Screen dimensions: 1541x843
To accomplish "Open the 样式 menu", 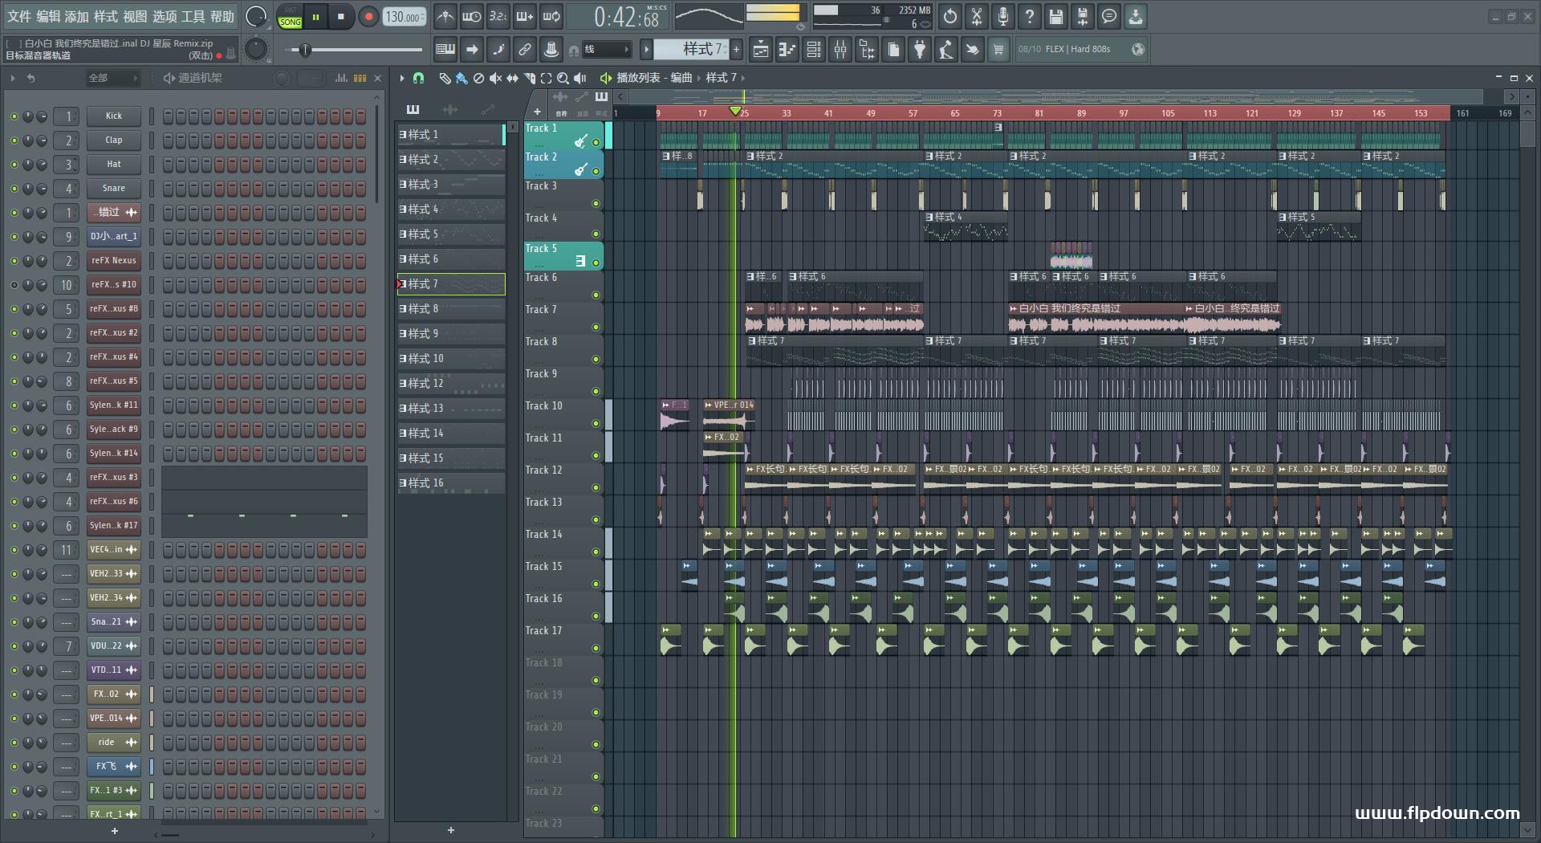I will 106,16.
